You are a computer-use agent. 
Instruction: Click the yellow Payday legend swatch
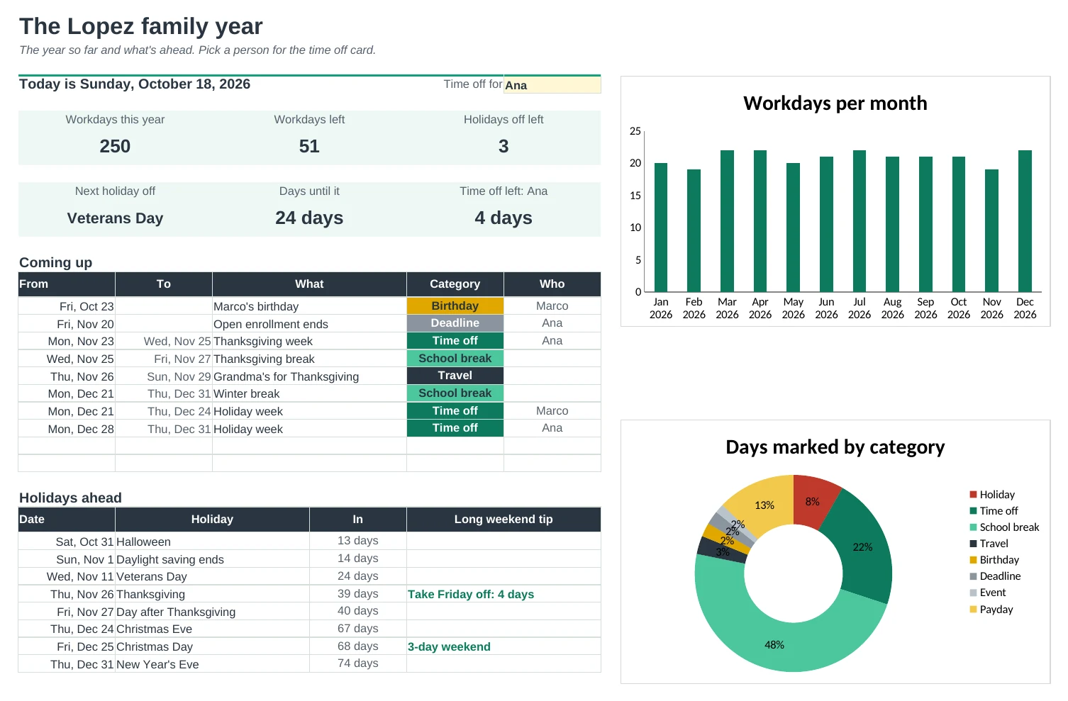[x=974, y=610]
